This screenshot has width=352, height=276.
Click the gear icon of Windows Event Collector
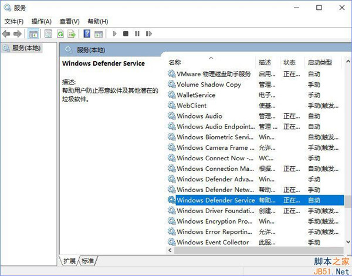pos(172,242)
